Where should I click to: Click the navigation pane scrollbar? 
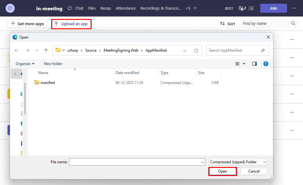point(25,99)
